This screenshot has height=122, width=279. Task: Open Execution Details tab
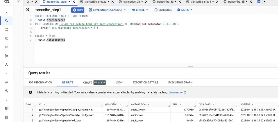click(145, 82)
